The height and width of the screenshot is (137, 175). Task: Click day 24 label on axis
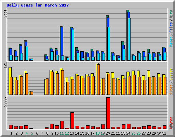pos(128,133)
